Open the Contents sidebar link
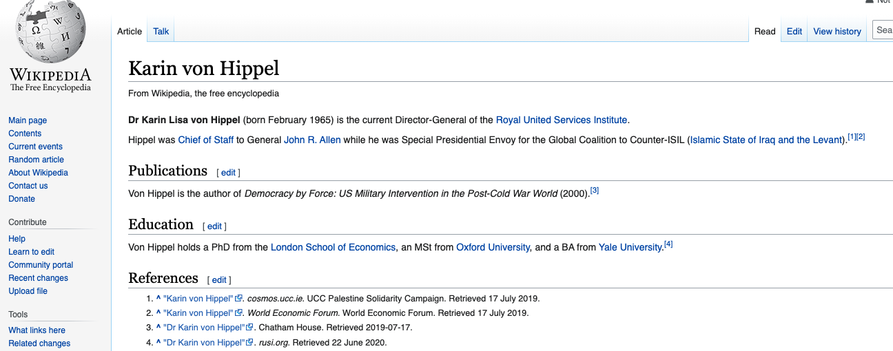893x351 pixels. [x=25, y=134]
